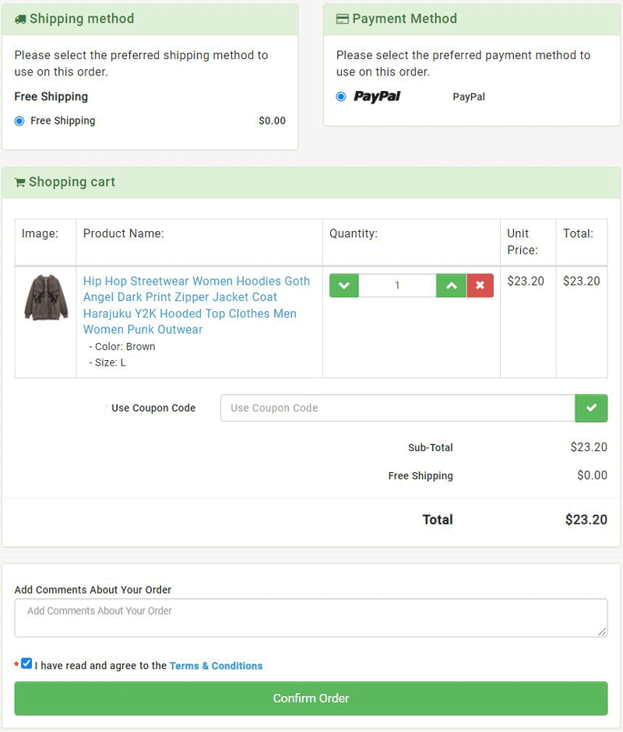Remove item with the red X button
Image resolution: width=623 pixels, height=732 pixels.
click(480, 285)
